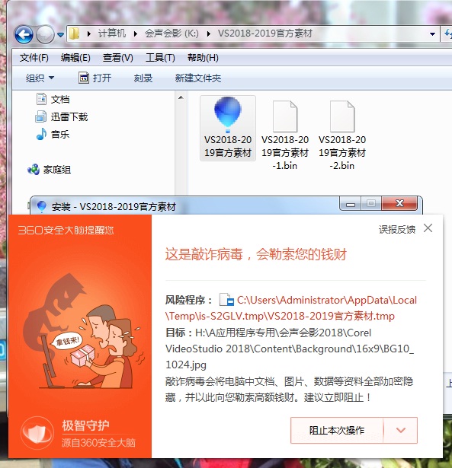This screenshot has width=452, height=468.
Task: Click the folder icon in address bar
Action: (74, 33)
